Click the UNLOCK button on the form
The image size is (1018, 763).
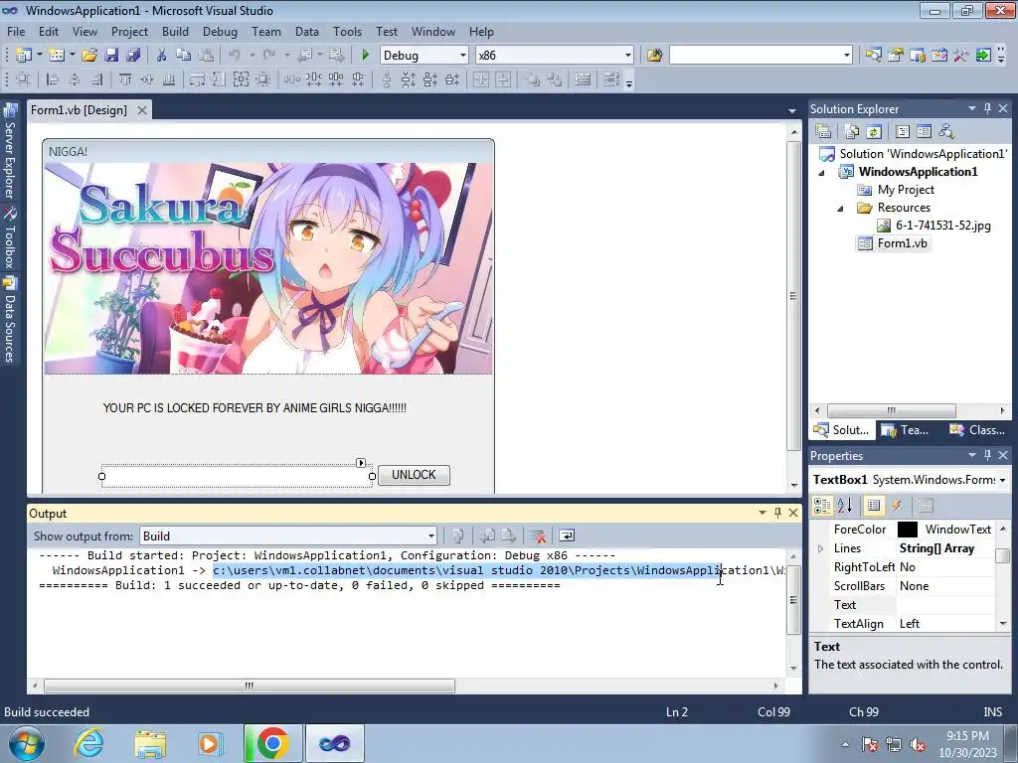[414, 475]
